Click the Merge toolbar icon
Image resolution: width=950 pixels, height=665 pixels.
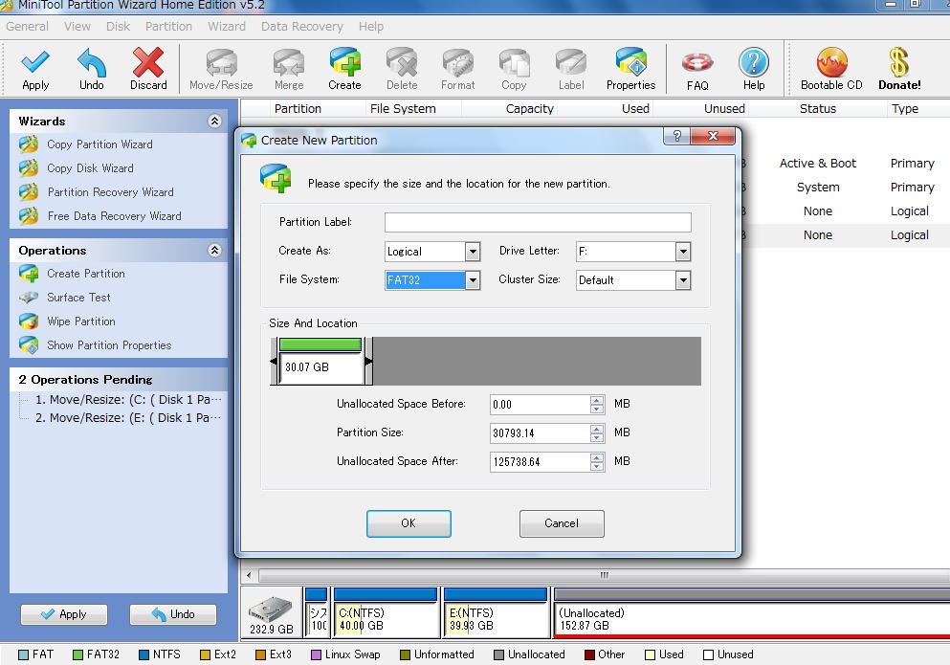click(288, 69)
